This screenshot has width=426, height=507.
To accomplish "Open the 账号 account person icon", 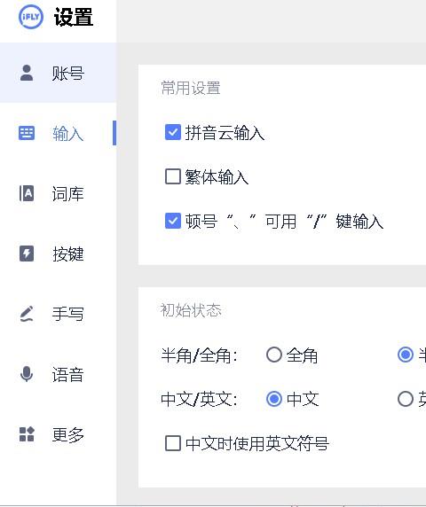I will pyautogui.click(x=27, y=73).
